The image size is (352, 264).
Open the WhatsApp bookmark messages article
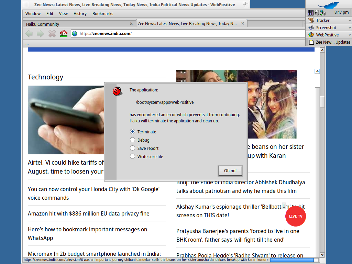(88, 234)
